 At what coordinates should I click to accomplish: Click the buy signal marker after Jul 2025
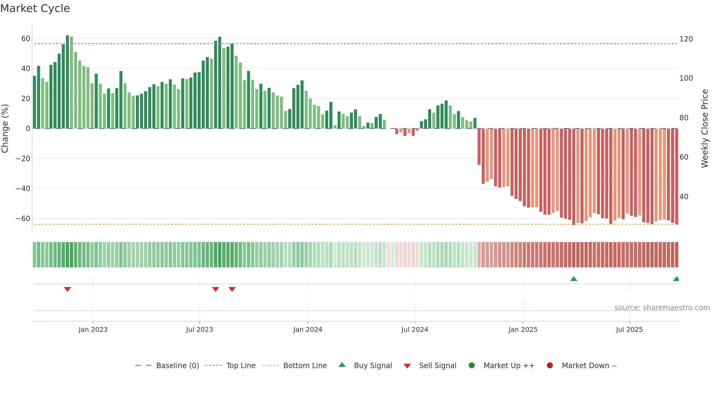(676, 279)
